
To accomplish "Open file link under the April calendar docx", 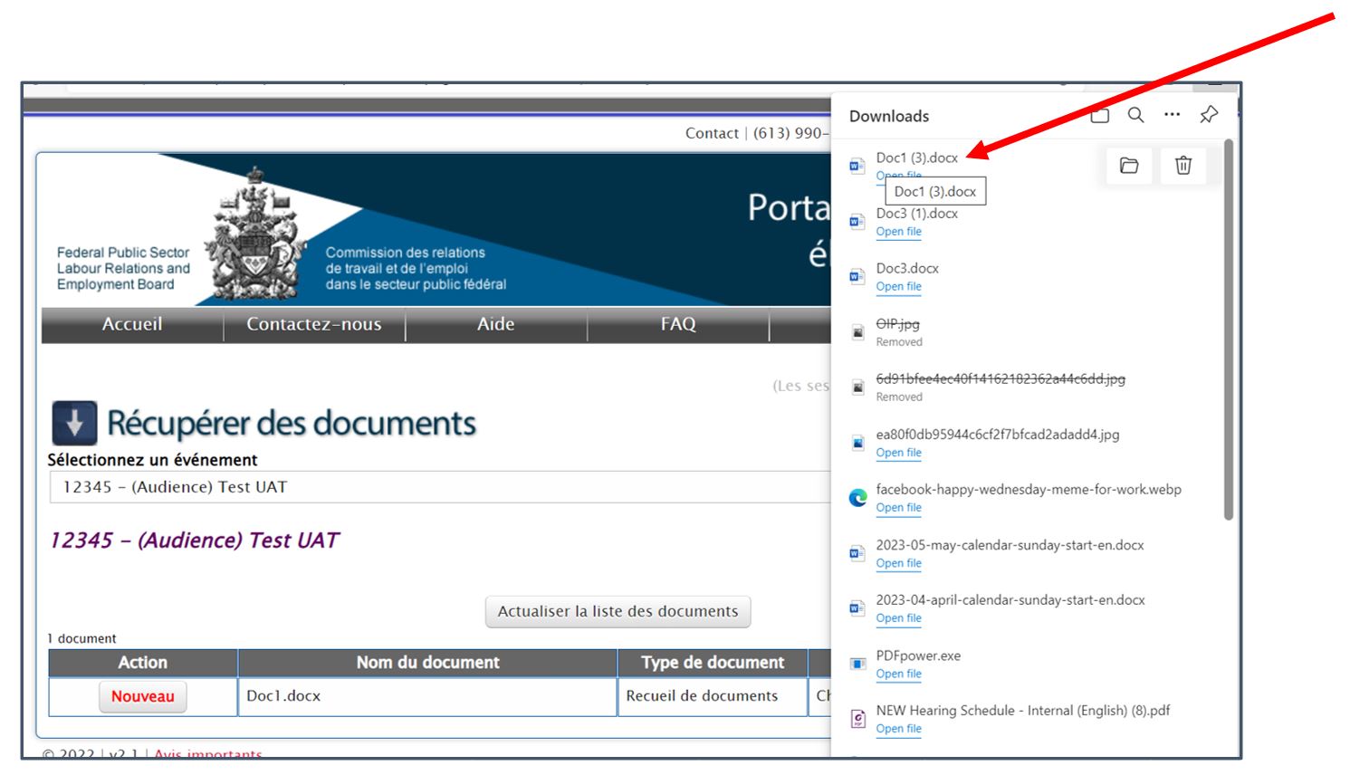I will click(x=898, y=618).
